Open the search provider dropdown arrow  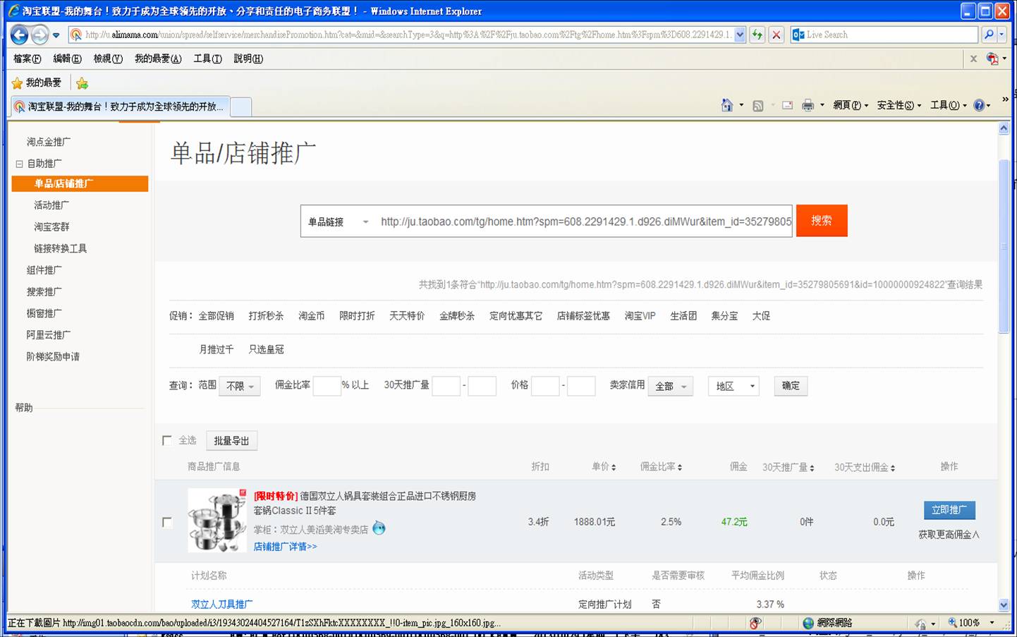tap(1001, 35)
